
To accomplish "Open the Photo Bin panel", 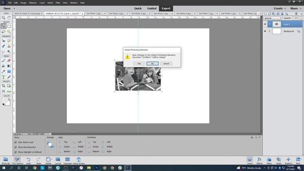I will pos(6,161).
